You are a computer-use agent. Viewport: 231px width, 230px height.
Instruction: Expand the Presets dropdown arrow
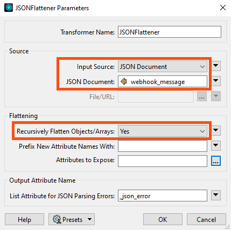(89, 219)
